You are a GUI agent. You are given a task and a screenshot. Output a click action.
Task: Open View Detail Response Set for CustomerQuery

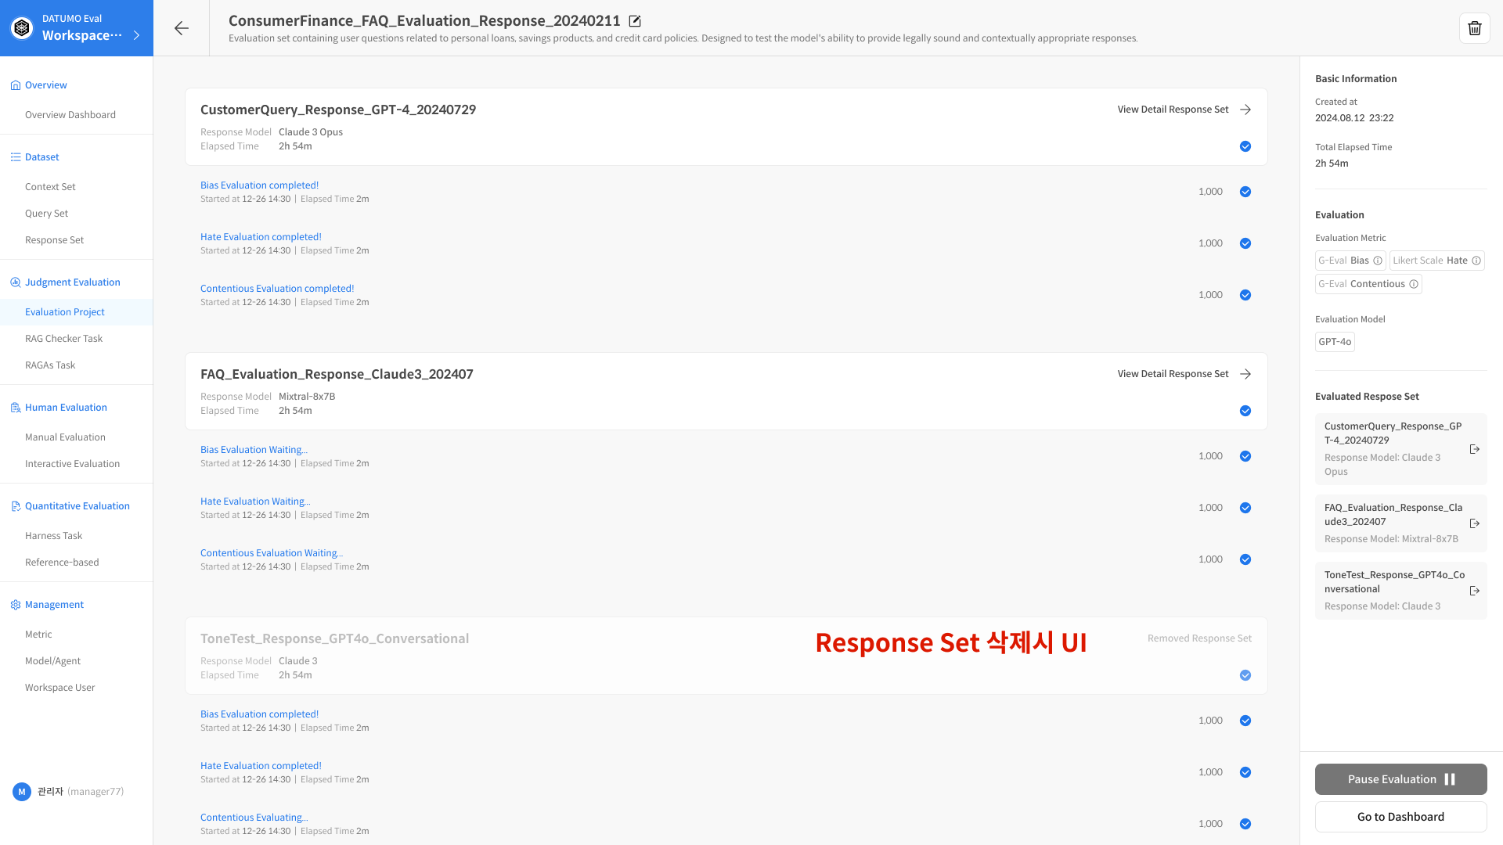1184,110
